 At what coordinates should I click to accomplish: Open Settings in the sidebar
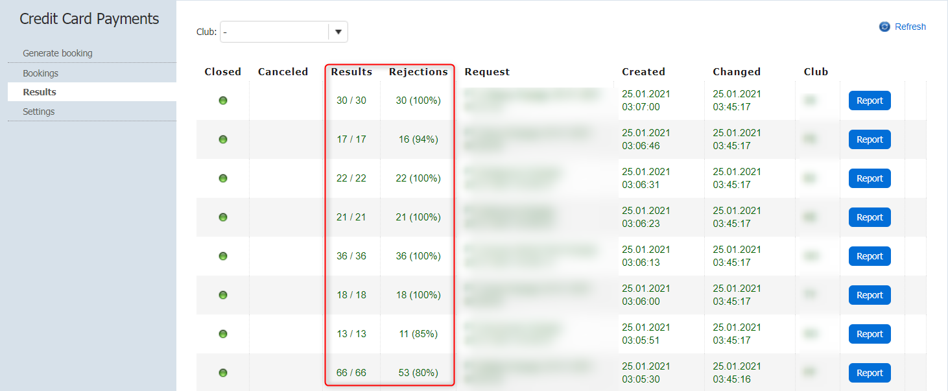39,112
